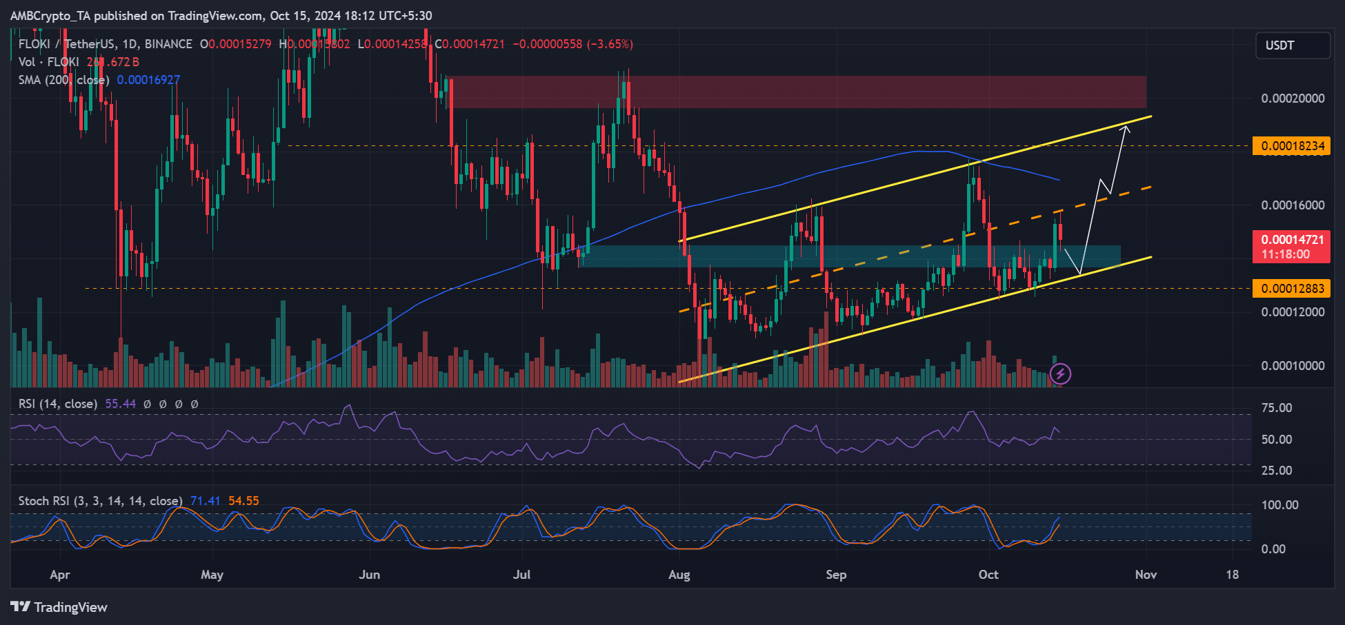Click the Aug label on time axis
Screen dimensions: 1345x625
679,575
